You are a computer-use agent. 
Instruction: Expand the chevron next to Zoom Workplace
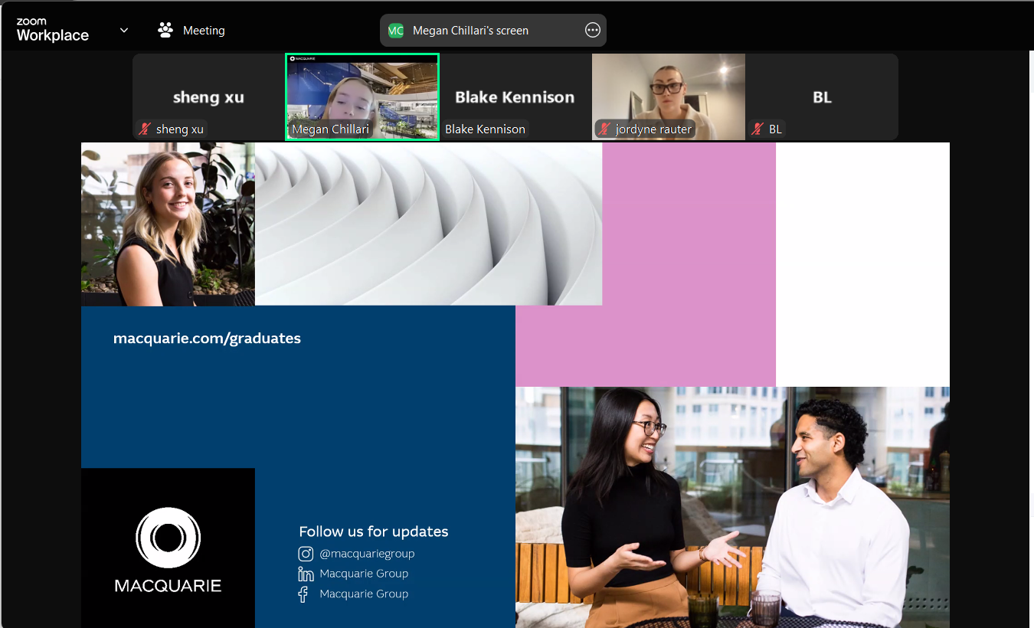coord(123,29)
